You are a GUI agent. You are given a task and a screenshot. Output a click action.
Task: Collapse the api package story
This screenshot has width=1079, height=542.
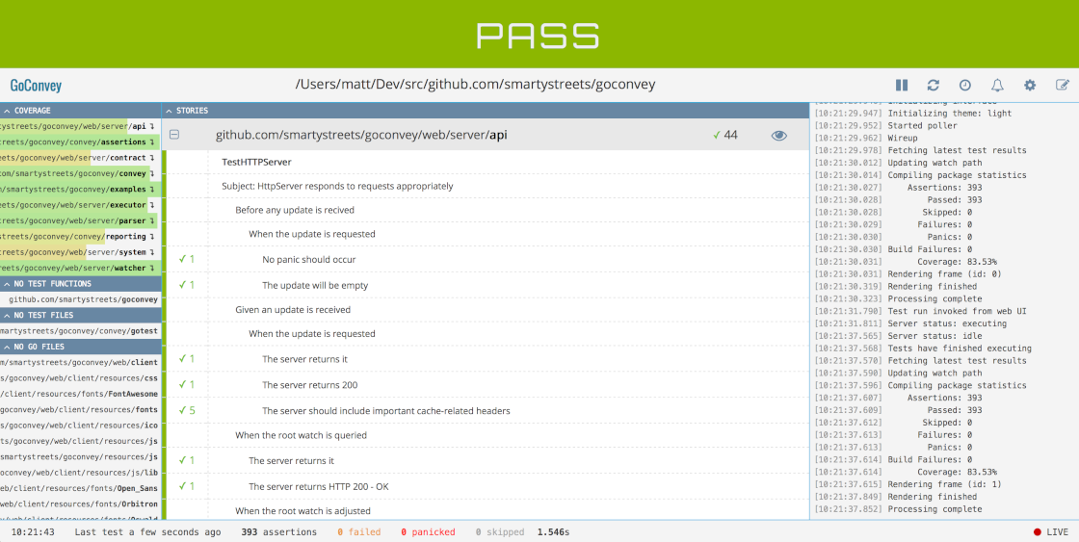tap(174, 135)
